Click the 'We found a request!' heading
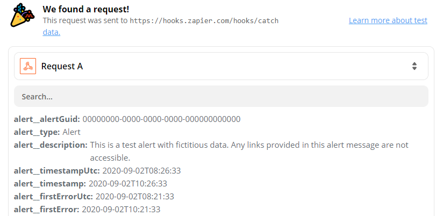Image resolution: width=436 pixels, height=216 pixels. point(86,9)
